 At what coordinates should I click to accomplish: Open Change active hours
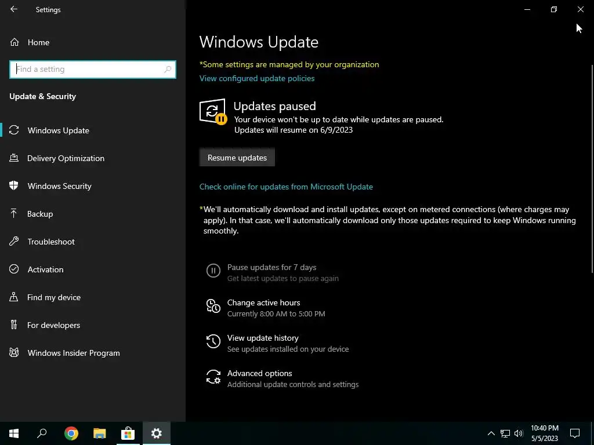264,302
